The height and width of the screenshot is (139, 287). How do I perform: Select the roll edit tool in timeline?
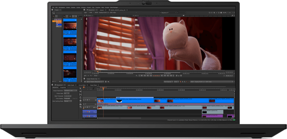80,98
